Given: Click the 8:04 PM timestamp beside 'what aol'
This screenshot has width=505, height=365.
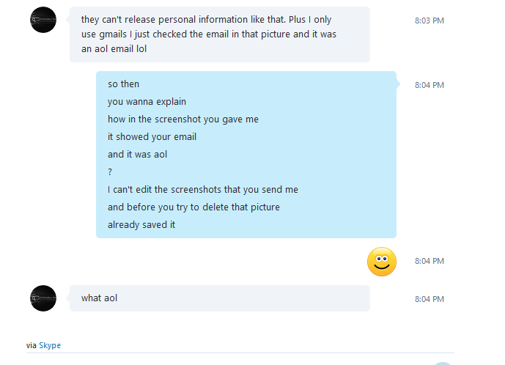Looking at the screenshot, I should (x=430, y=299).
